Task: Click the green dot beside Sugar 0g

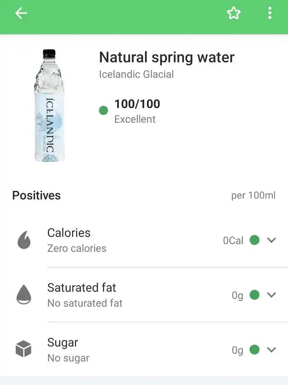Action: (x=254, y=349)
